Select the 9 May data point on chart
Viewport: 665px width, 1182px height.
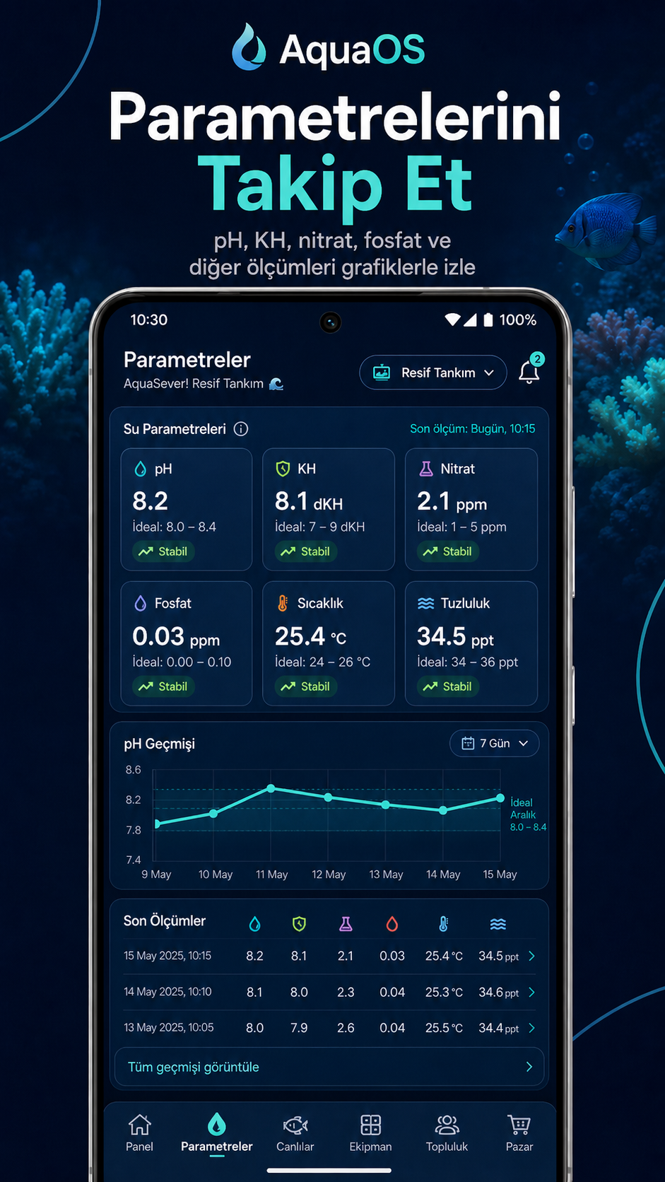tap(157, 824)
